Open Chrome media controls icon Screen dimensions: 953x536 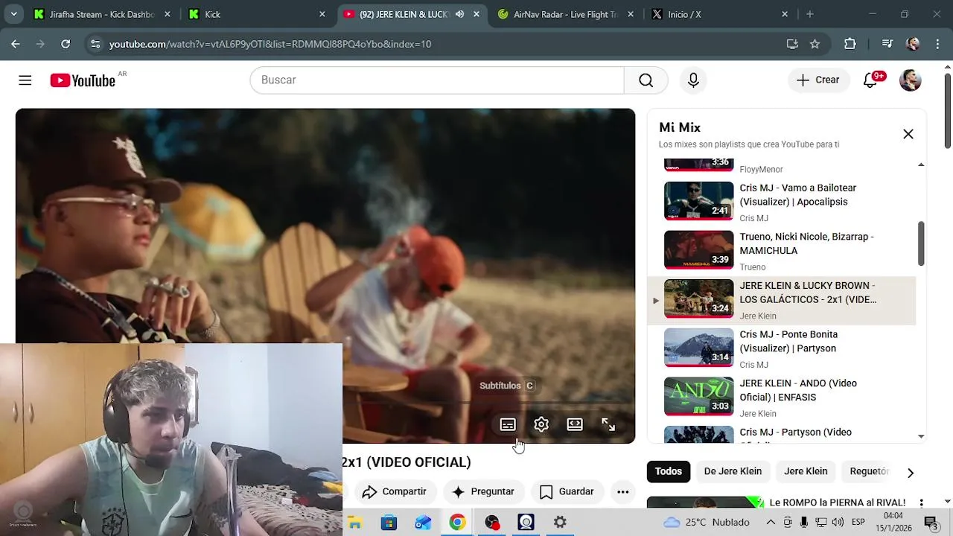[887, 44]
